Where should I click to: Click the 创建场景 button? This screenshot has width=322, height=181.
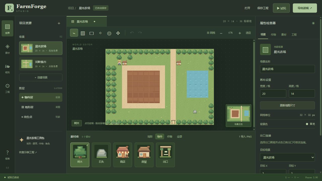[x=41, y=77]
